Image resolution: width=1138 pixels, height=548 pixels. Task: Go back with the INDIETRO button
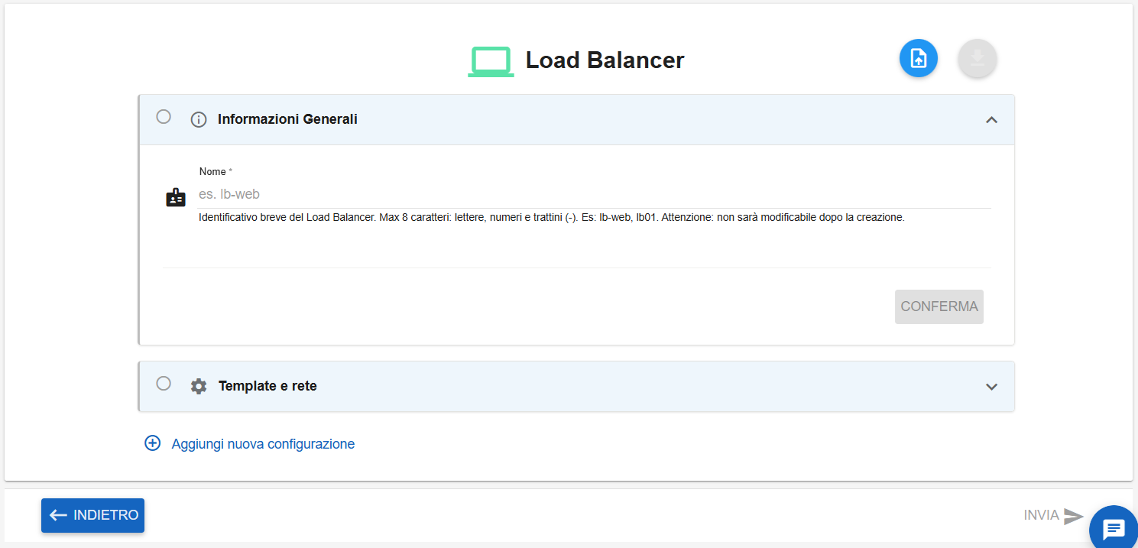click(92, 515)
